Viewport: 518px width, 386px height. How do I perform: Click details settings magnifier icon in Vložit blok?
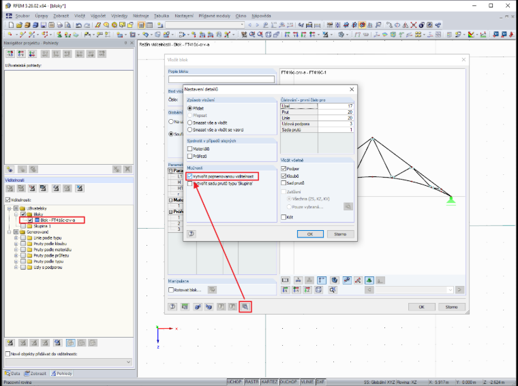pos(245,307)
